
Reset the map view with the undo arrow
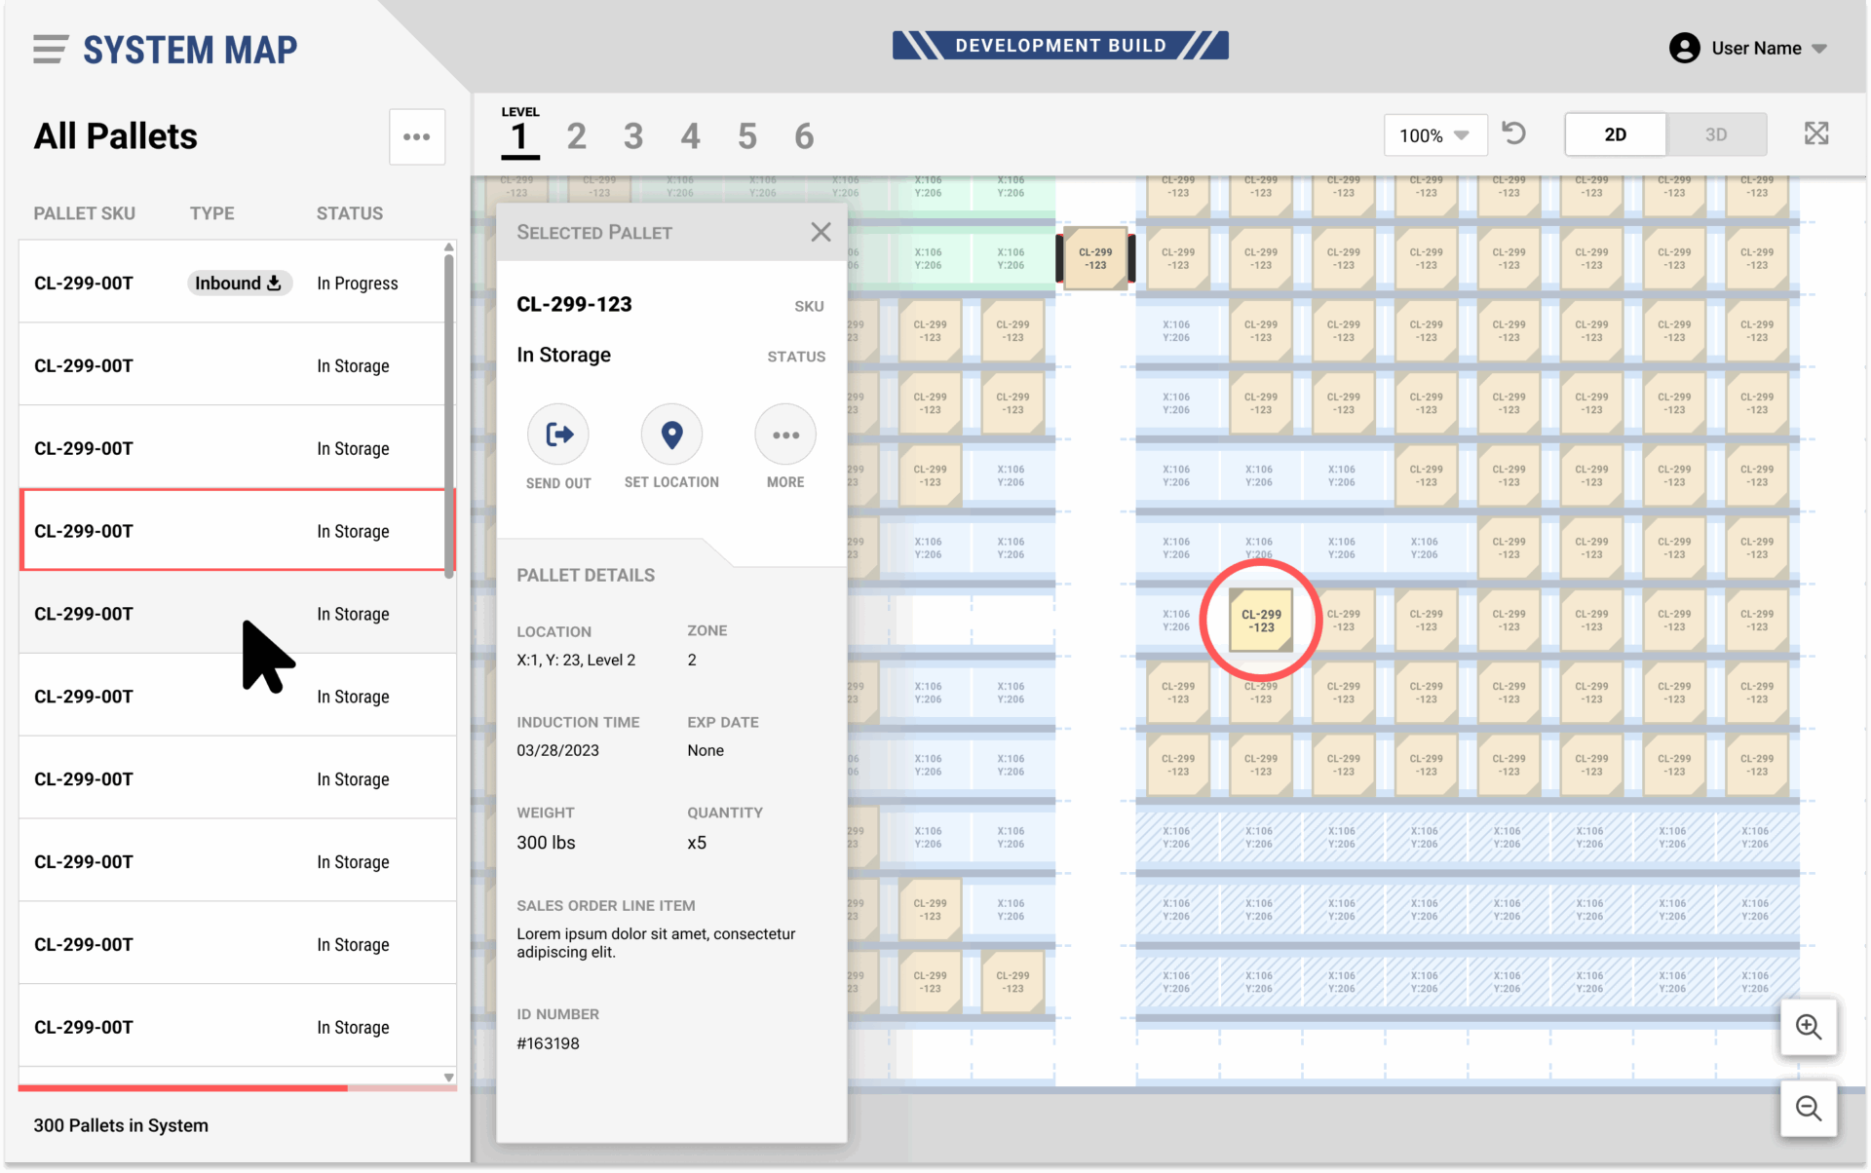(x=1513, y=133)
